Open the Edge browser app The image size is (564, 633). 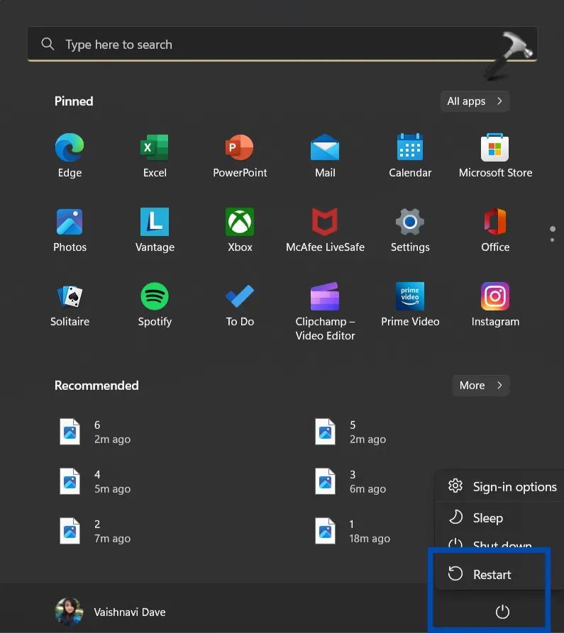[70, 156]
